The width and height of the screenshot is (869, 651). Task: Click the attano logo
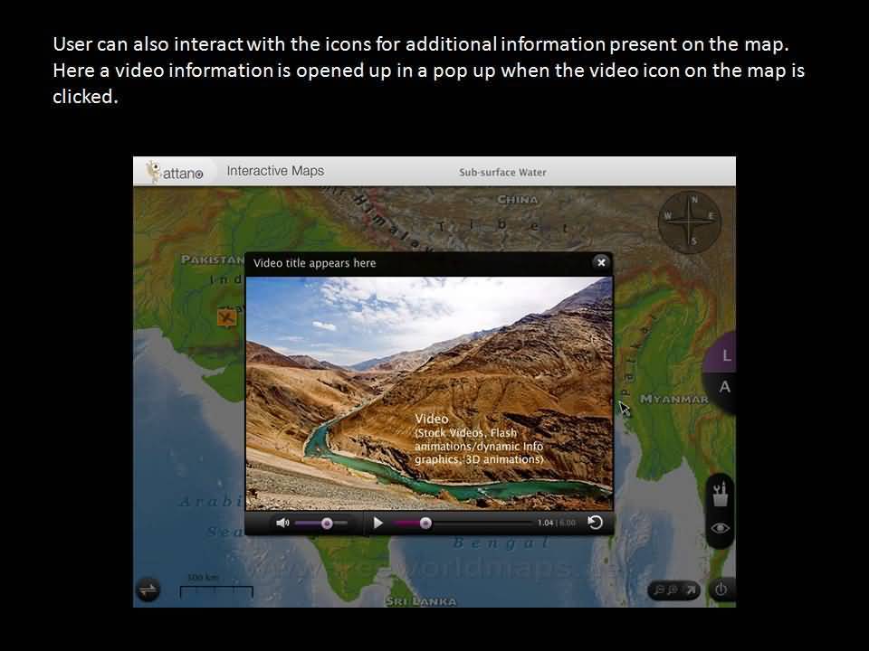(175, 172)
